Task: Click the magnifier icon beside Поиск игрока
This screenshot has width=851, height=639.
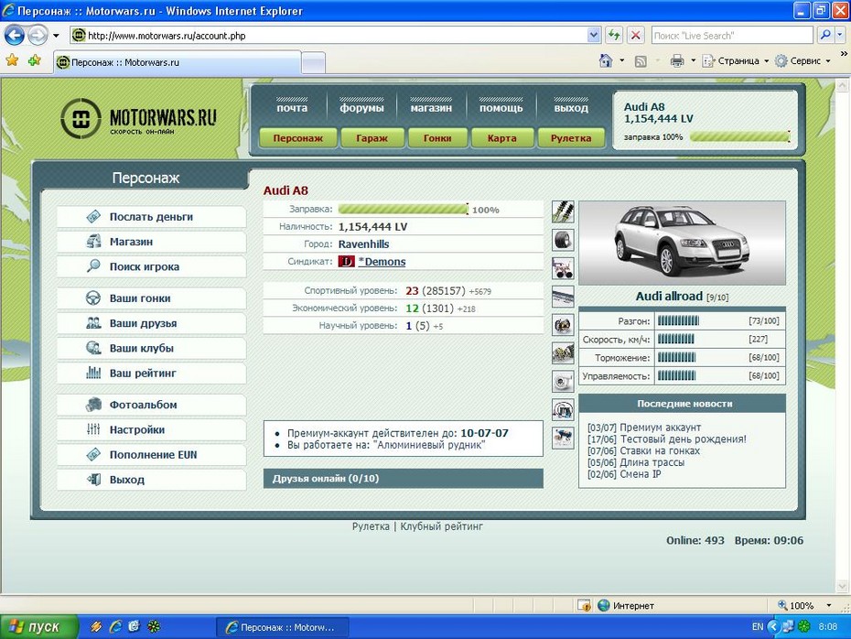Action: 93,266
